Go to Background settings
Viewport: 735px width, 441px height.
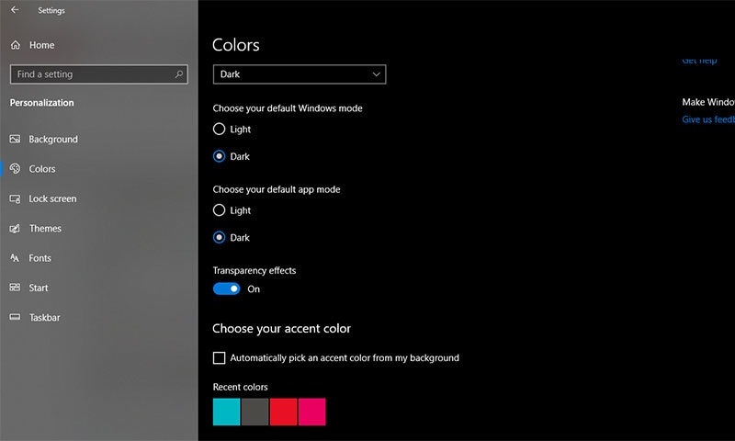click(x=53, y=139)
